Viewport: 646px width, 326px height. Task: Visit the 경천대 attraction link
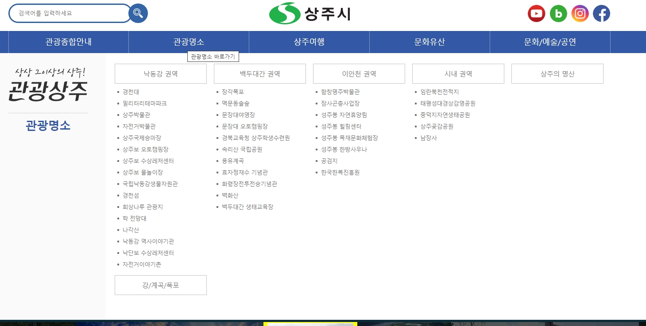click(131, 92)
